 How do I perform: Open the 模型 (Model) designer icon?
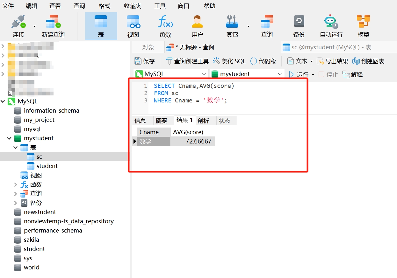tap(363, 25)
